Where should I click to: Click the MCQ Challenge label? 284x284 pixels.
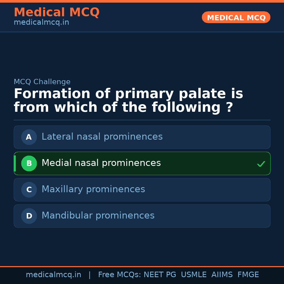pos(42,82)
